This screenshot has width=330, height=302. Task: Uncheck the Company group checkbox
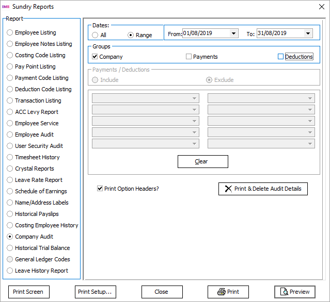point(95,57)
